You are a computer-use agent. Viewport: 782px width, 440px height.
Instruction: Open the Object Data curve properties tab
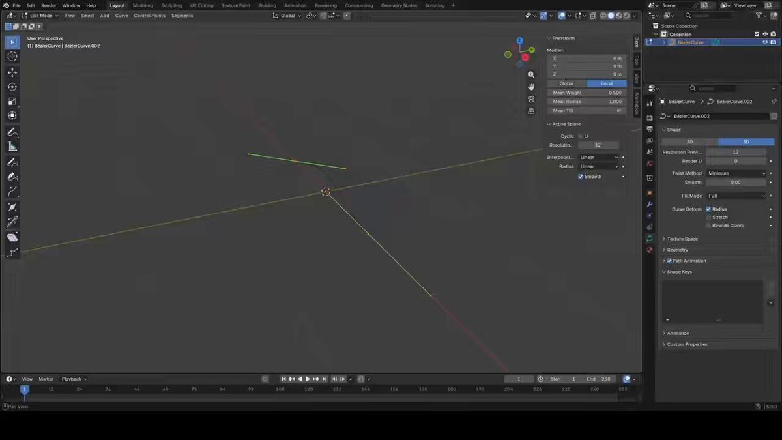(650, 239)
